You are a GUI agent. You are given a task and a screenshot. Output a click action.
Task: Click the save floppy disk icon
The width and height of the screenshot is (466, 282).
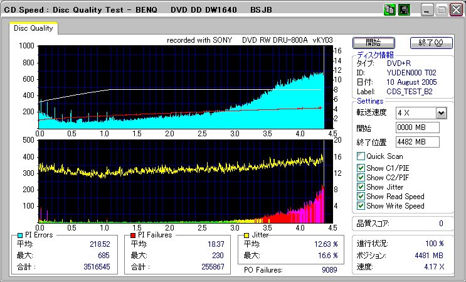(403, 11)
